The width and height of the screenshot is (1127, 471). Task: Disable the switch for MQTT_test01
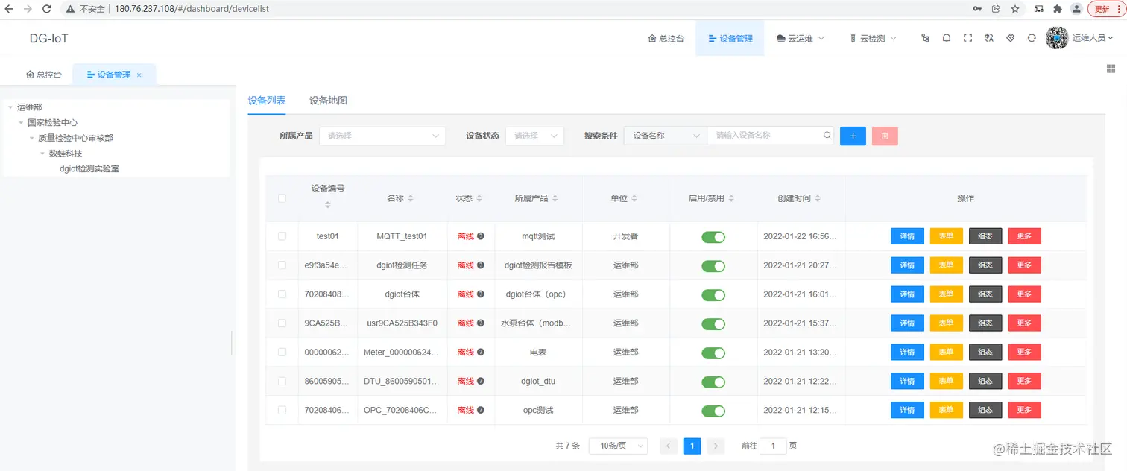713,237
